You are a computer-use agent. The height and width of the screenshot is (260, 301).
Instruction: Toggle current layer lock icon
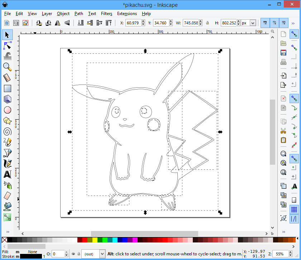79,254
